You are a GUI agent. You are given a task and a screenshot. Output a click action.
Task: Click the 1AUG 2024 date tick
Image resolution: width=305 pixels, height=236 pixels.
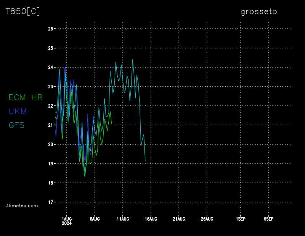point(67,221)
